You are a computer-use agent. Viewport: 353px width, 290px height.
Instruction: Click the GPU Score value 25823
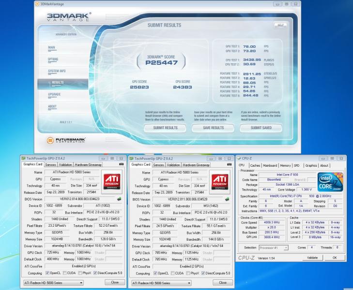coord(139,87)
